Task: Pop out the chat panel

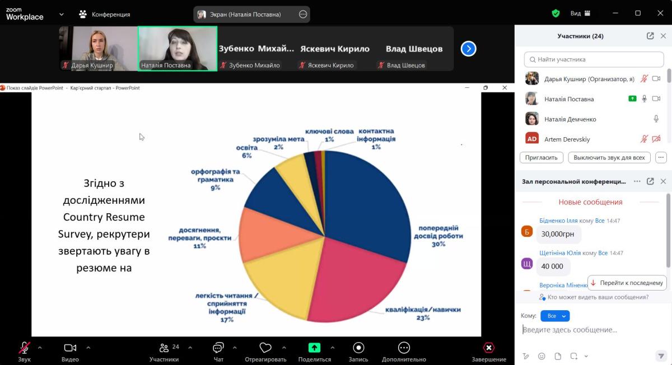Action: 650,181
